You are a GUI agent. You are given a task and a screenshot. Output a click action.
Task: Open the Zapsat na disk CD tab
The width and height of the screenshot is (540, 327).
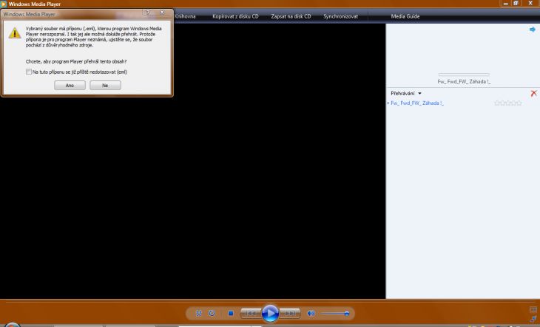coord(291,16)
